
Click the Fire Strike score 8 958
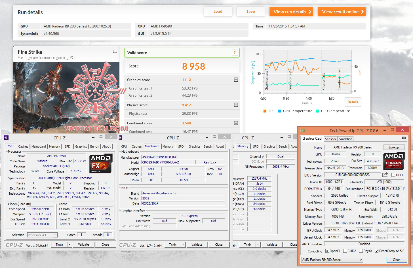click(x=193, y=66)
